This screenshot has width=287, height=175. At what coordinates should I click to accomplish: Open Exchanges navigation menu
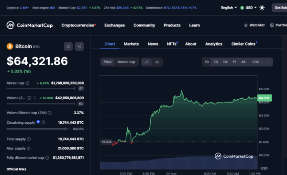pyautogui.click(x=115, y=25)
